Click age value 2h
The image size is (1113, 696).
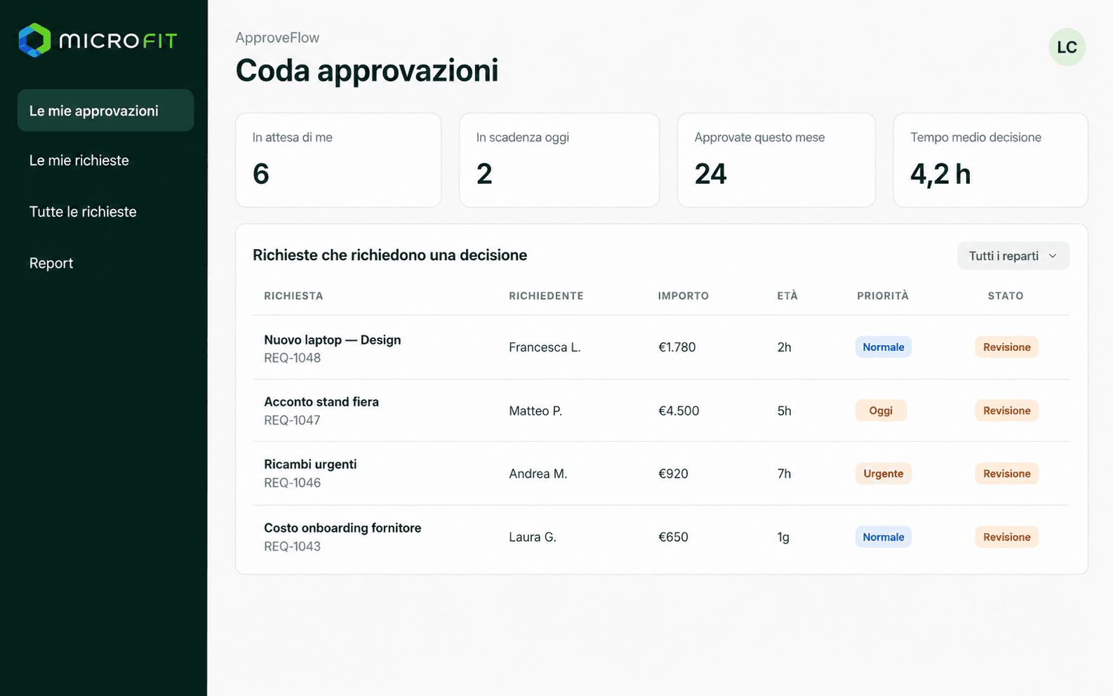pos(784,347)
